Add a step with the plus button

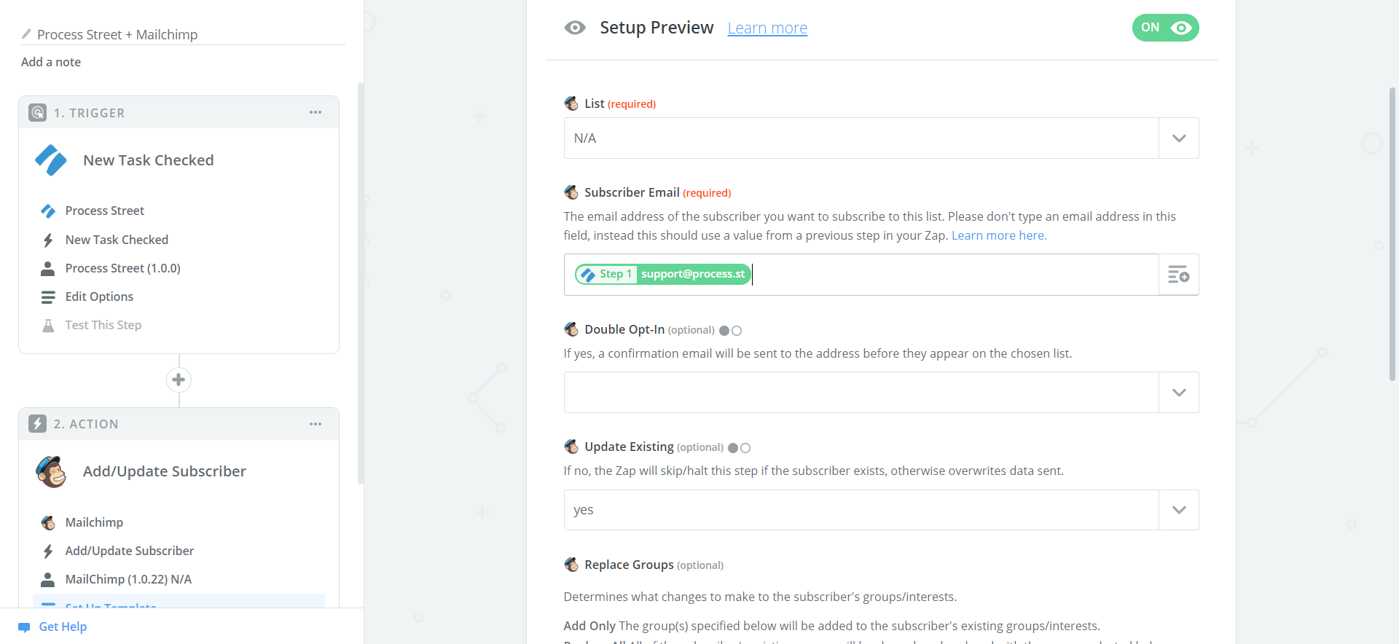coord(179,380)
